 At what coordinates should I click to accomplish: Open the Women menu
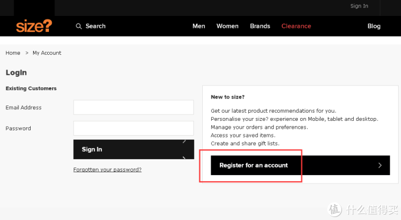point(228,26)
